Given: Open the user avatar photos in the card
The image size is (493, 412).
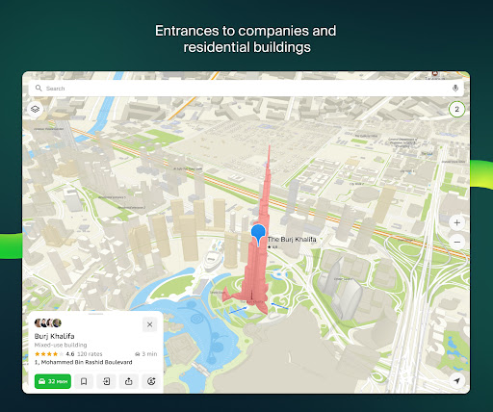Looking at the screenshot, I should 48,322.
